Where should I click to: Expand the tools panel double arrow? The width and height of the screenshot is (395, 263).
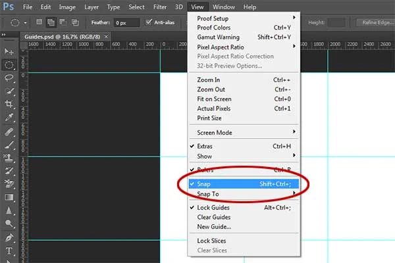click(x=3, y=34)
